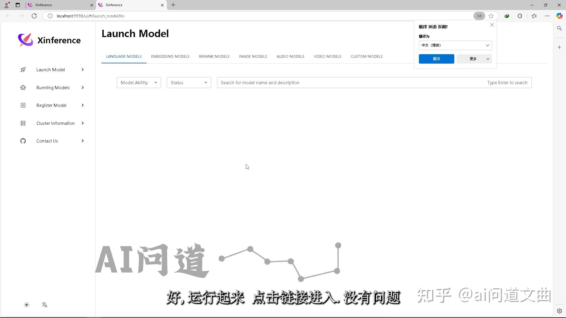This screenshot has height=318, width=566.
Task: Switch to the Rerank Models tab
Action: click(x=214, y=57)
